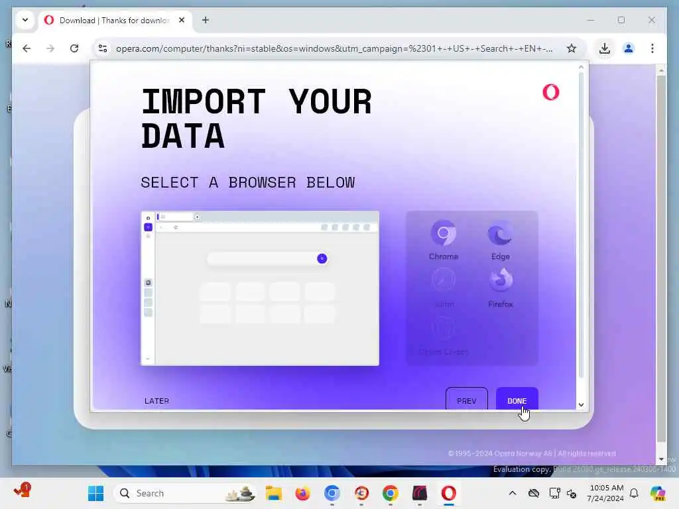View site information icon in address bar
The height and width of the screenshot is (509, 679).
103,48
